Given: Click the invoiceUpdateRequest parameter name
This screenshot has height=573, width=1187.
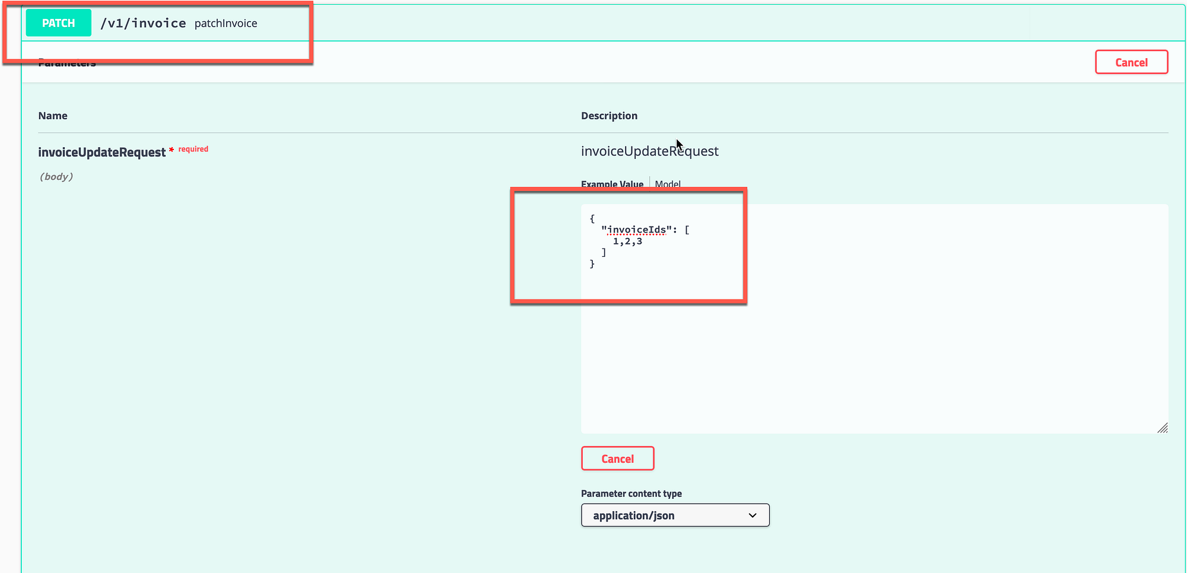Looking at the screenshot, I should tap(101, 152).
